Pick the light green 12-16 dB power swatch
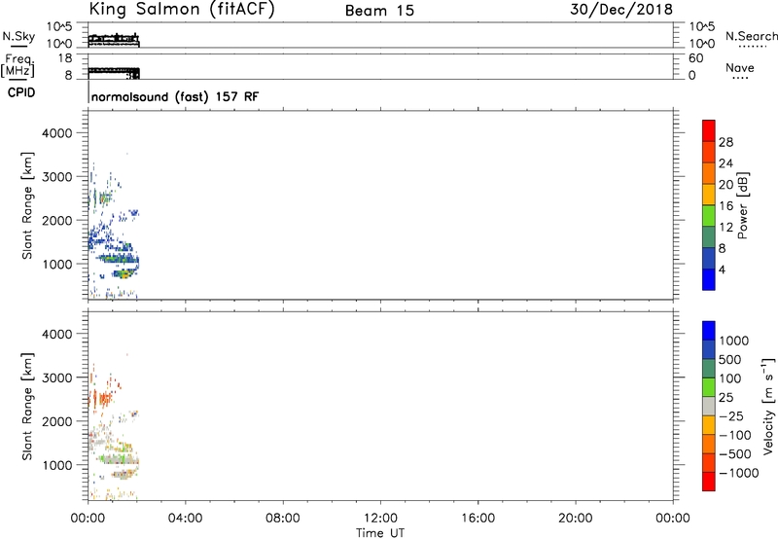Image resolution: width=778 pixels, height=539 pixels. (x=709, y=215)
